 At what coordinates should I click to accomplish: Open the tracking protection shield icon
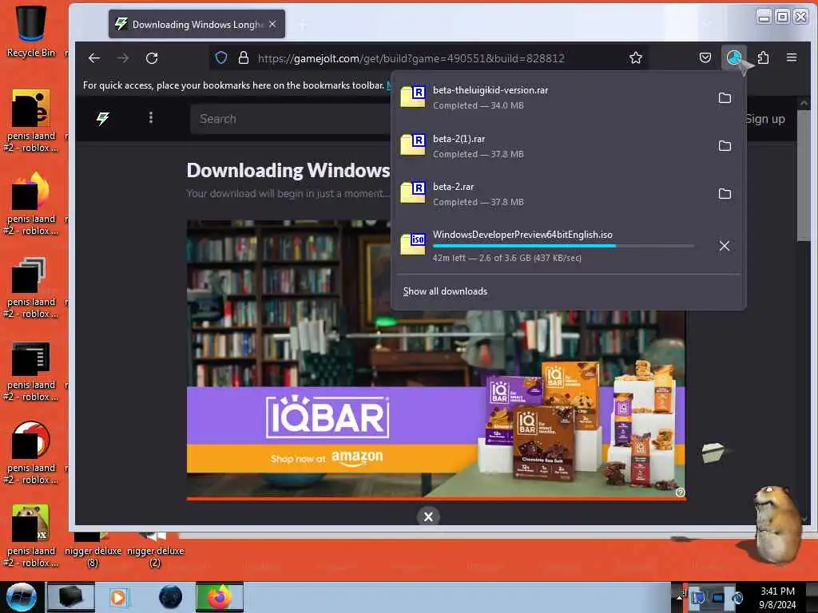[x=221, y=57]
